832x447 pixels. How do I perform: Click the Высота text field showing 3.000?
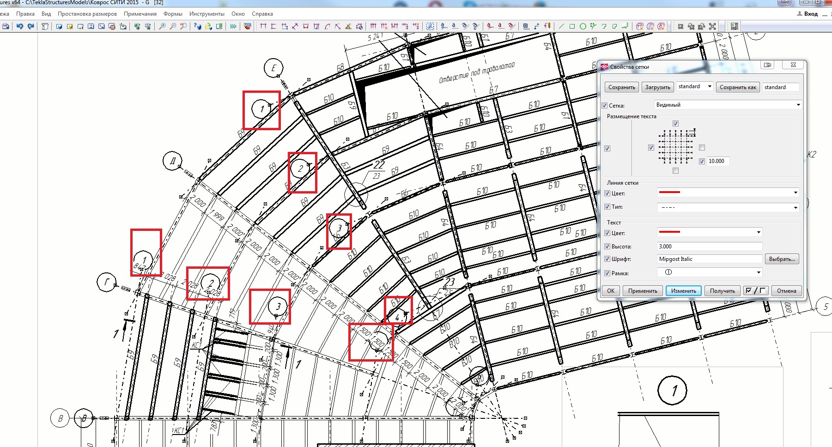(x=709, y=247)
